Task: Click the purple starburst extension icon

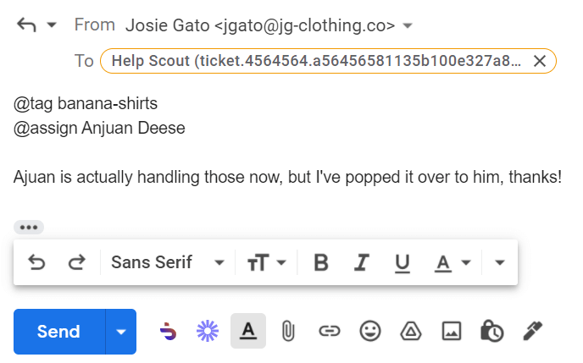Action: coord(208,332)
